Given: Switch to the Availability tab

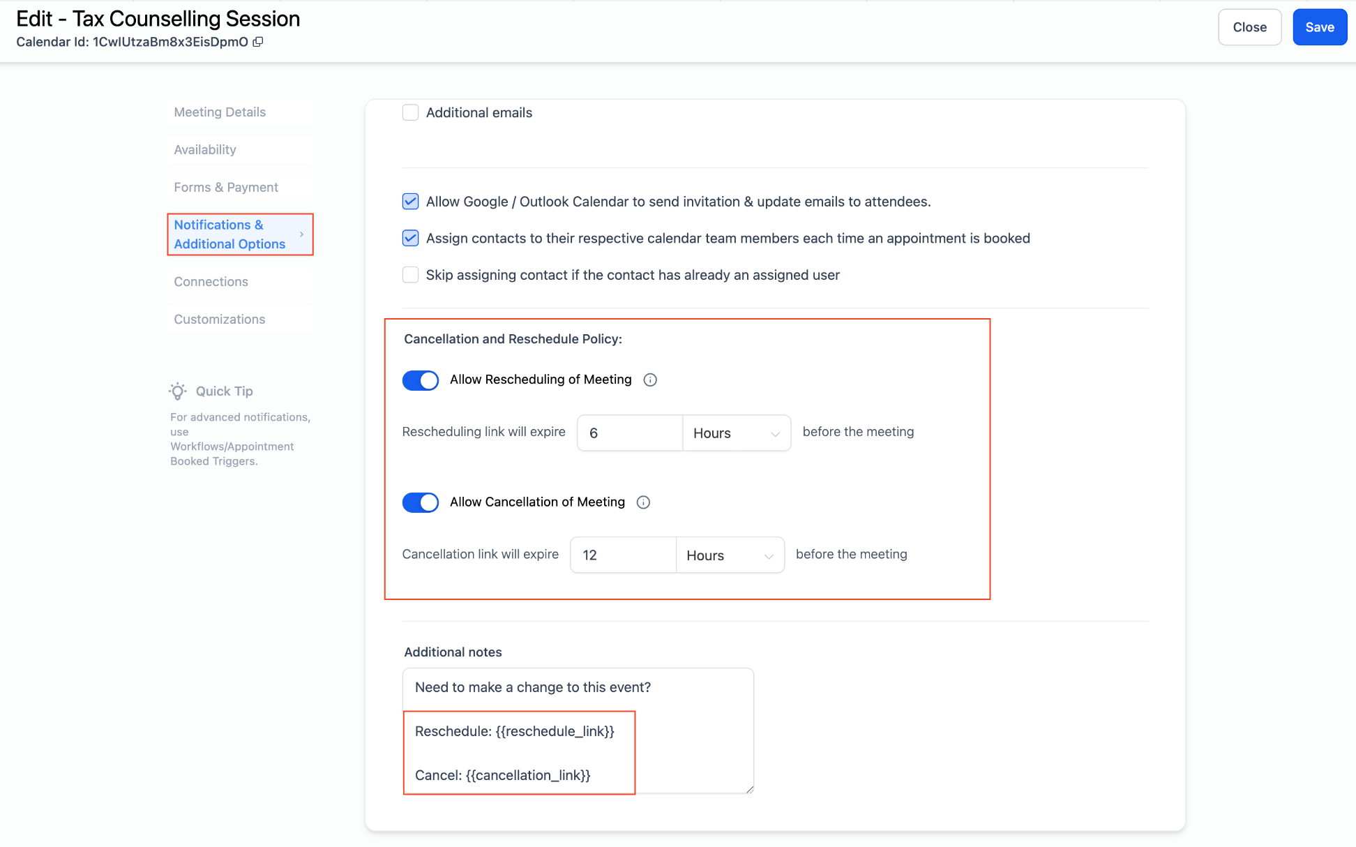Looking at the screenshot, I should tap(205, 150).
